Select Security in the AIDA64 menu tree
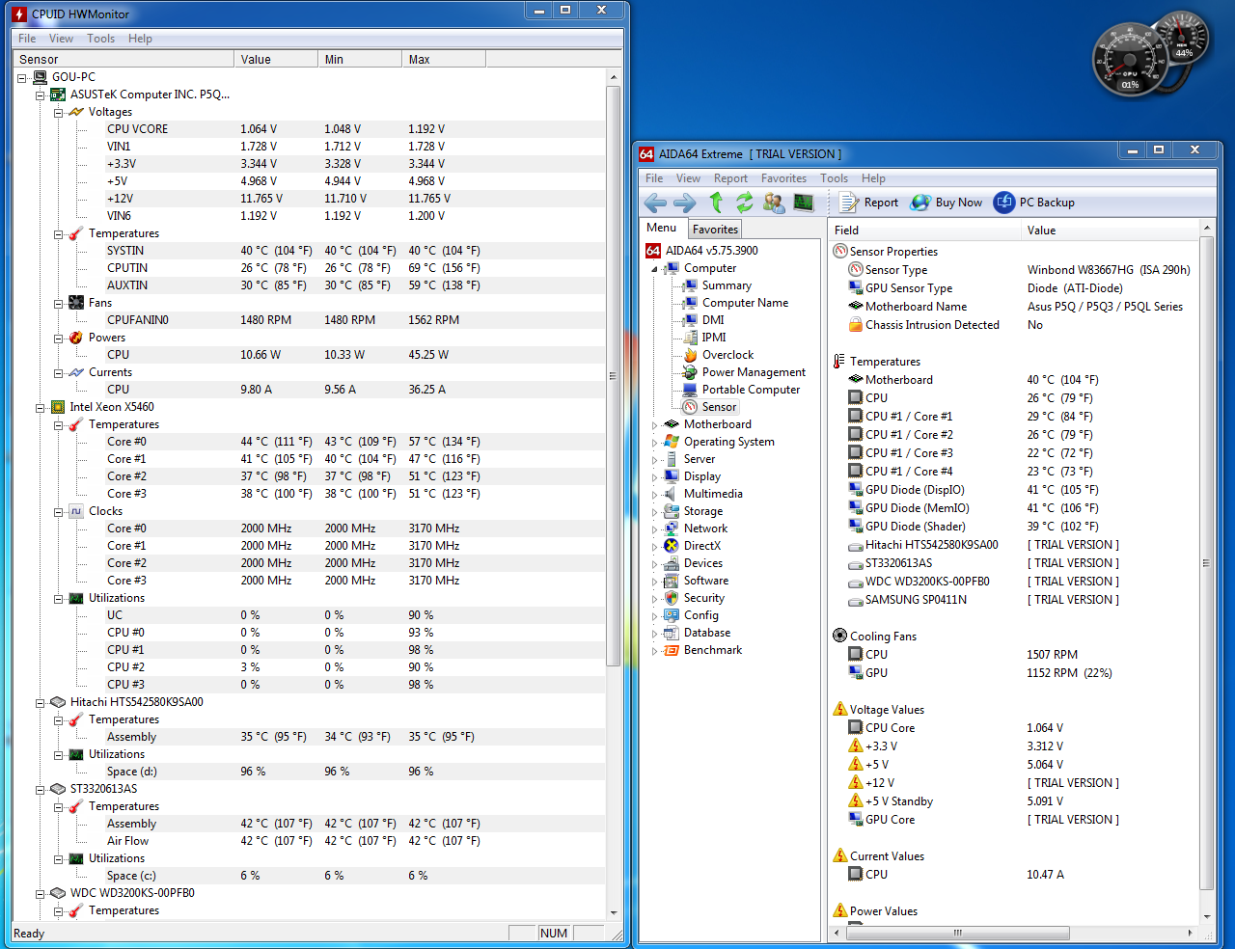 click(703, 598)
